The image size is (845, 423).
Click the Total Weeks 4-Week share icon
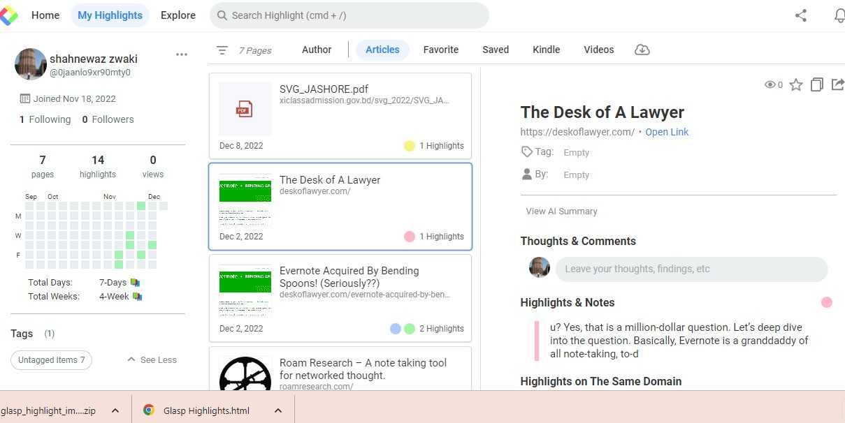click(x=137, y=296)
